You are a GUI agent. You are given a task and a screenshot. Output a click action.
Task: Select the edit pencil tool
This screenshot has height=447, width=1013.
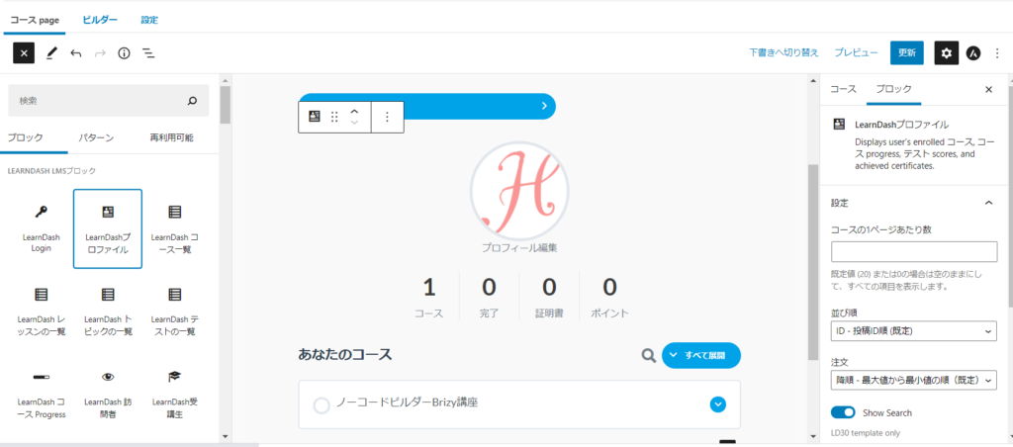click(x=51, y=53)
